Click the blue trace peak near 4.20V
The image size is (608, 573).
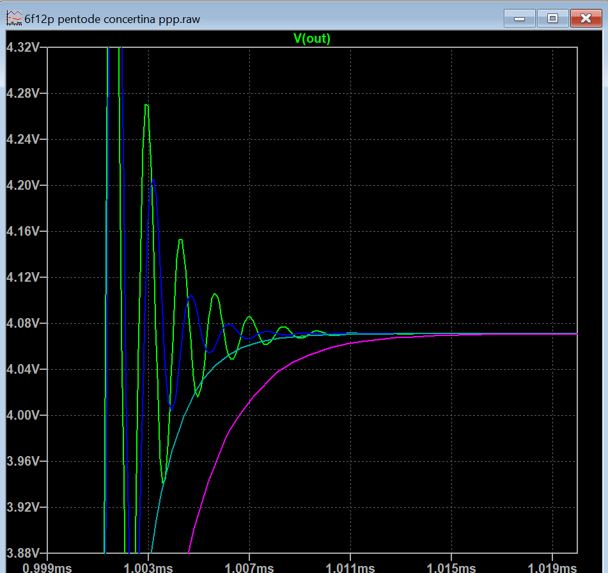(153, 180)
